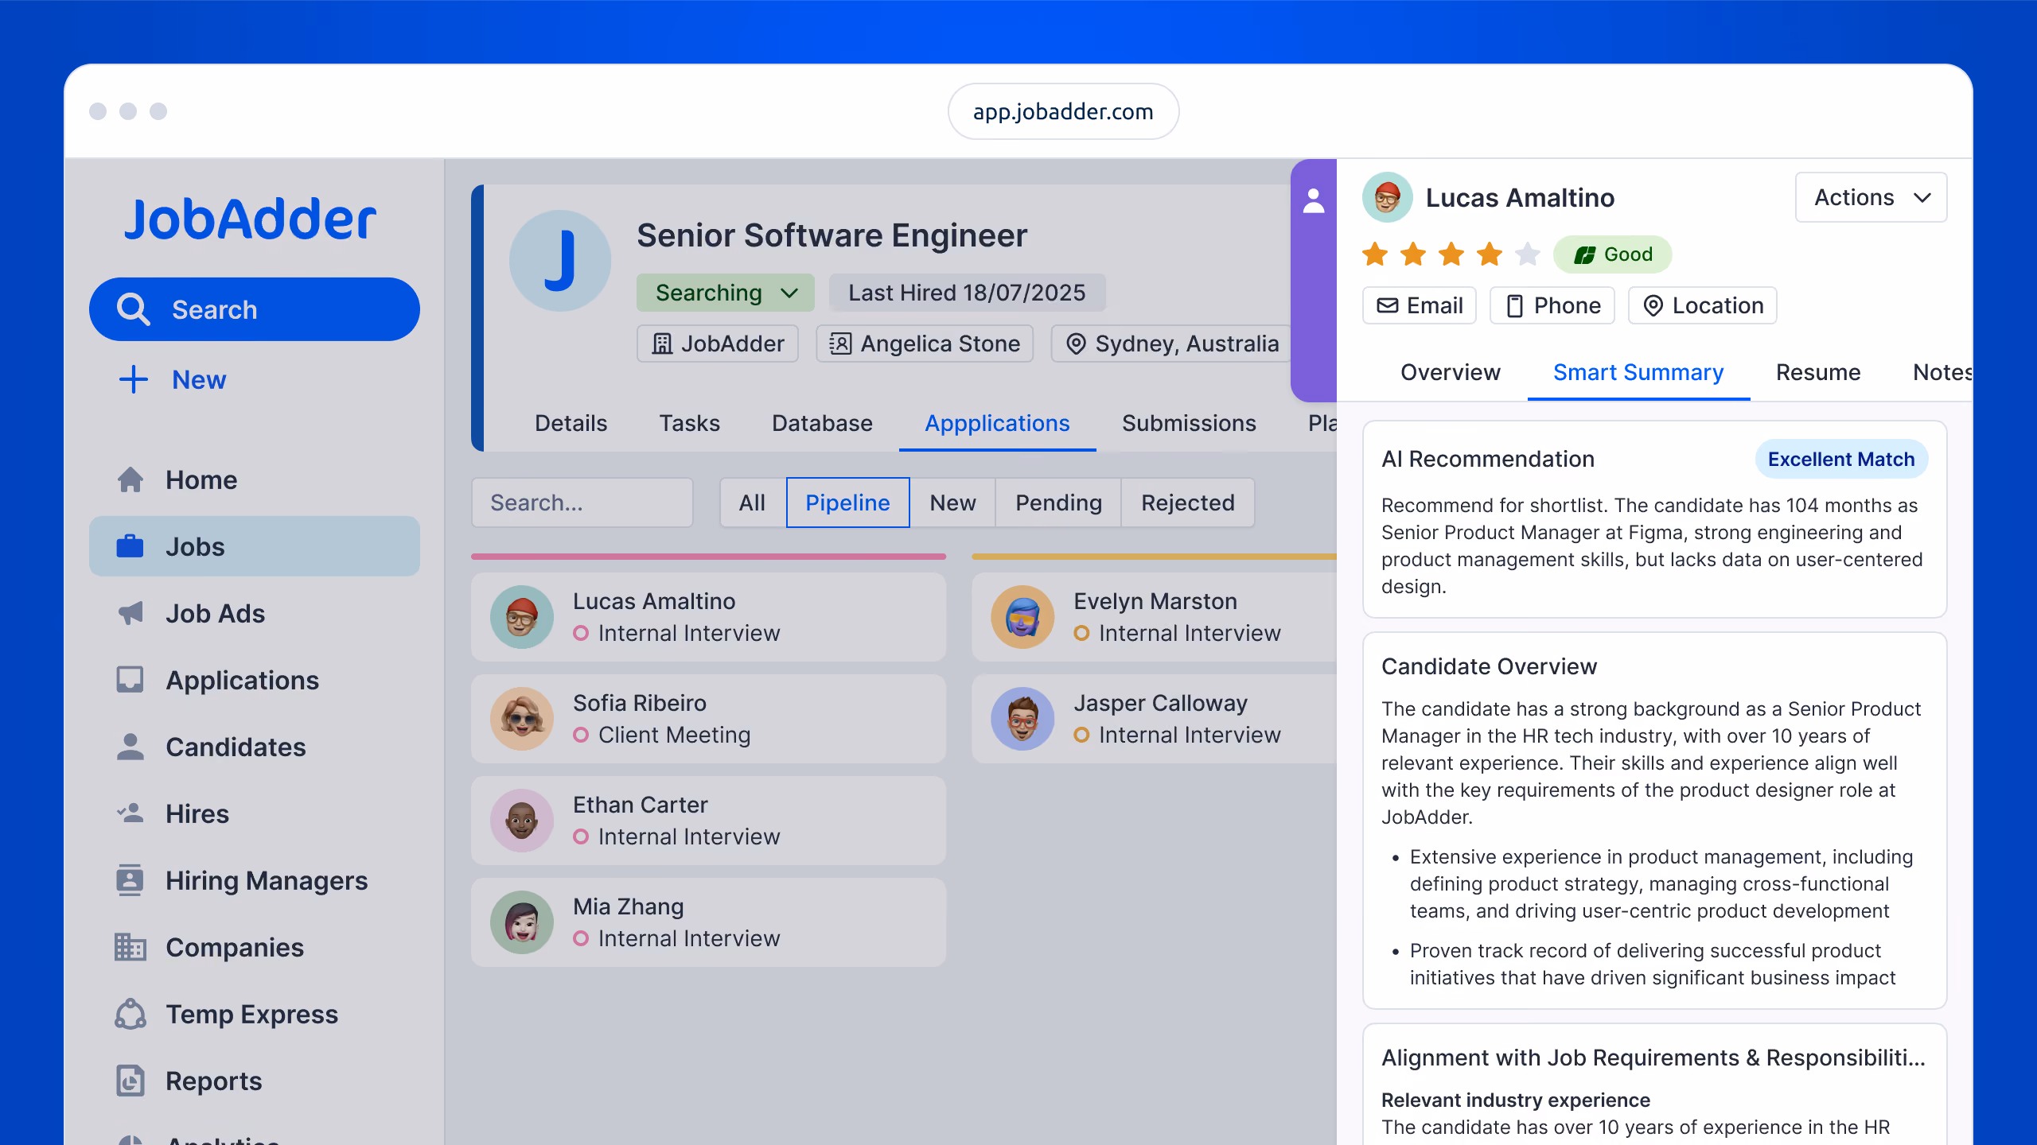Click the Location button
The width and height of the screenshot is (2037, 1145).
[1702, 305]
